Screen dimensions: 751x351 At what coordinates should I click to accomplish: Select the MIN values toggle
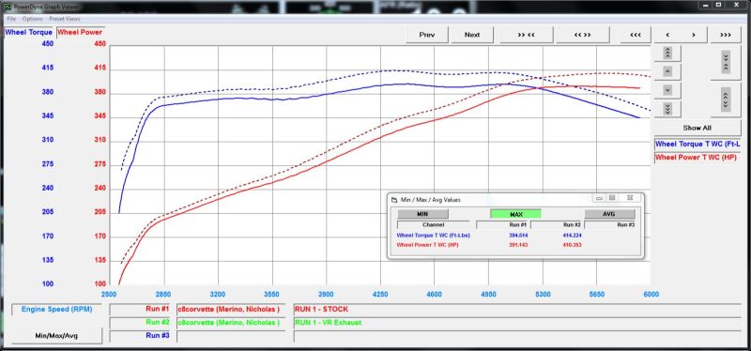[x=422, y=214]
